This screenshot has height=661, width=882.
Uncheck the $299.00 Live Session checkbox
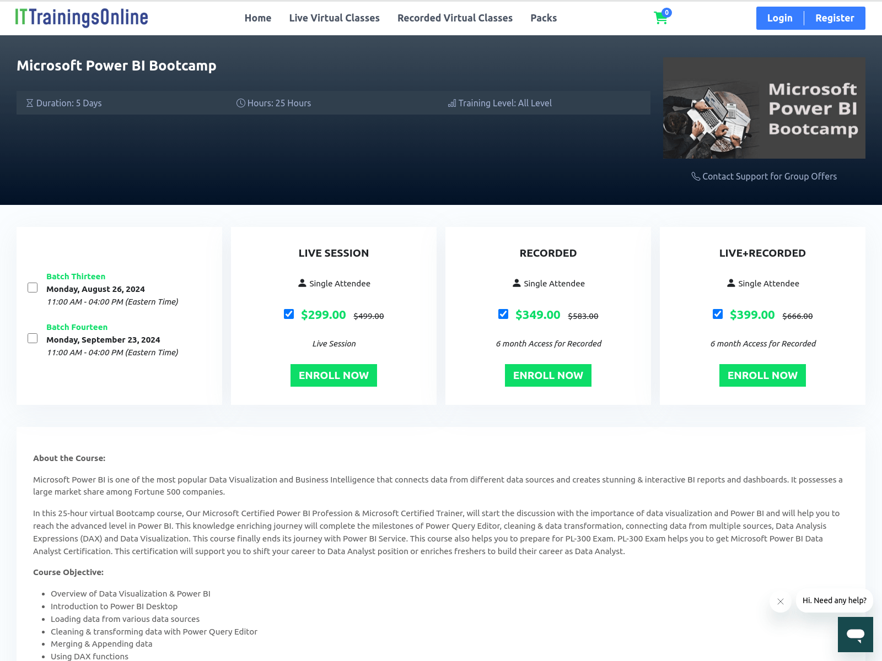point(289,314)
